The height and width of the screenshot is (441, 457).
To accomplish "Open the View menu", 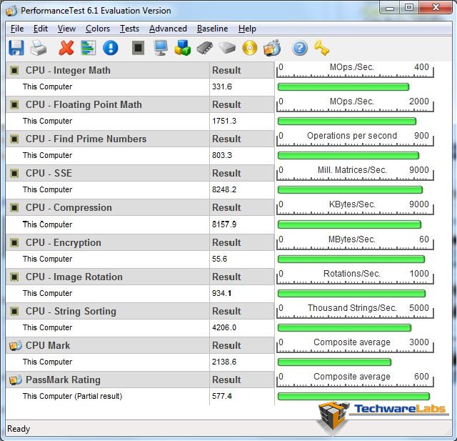I will click(66, 29).
